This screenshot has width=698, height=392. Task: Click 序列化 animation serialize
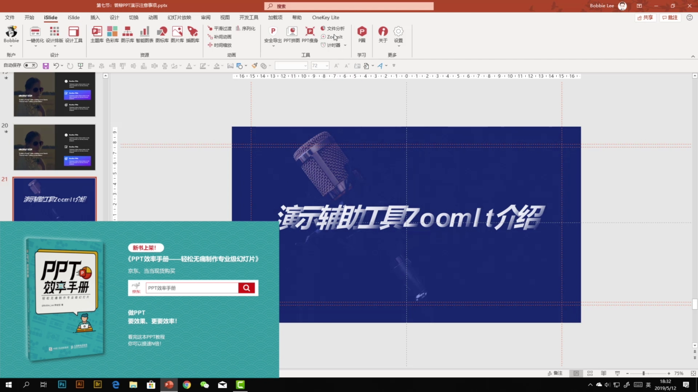click(x=245, y=28)
